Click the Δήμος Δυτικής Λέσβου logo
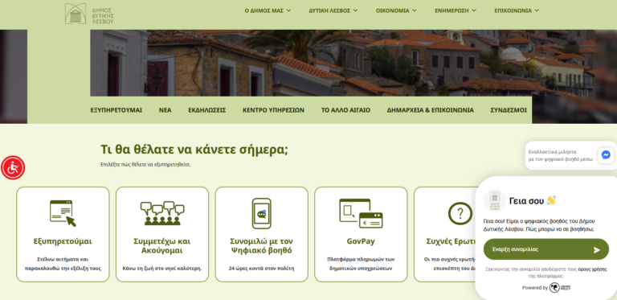Image resolution: width=617 pixels, height=300 pixels. click(89, 14)
